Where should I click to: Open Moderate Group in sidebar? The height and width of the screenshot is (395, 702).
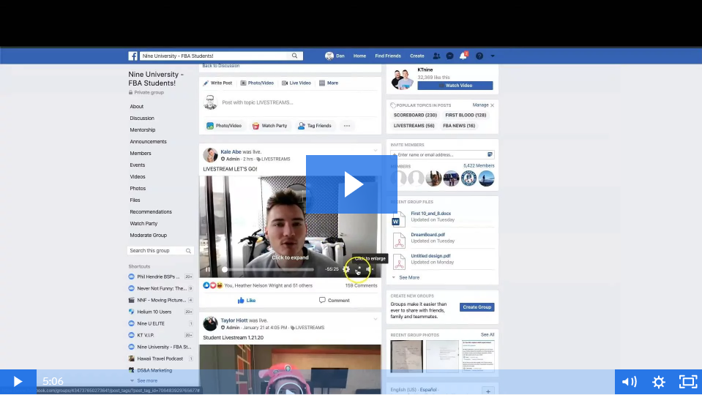tap(148, 235)
